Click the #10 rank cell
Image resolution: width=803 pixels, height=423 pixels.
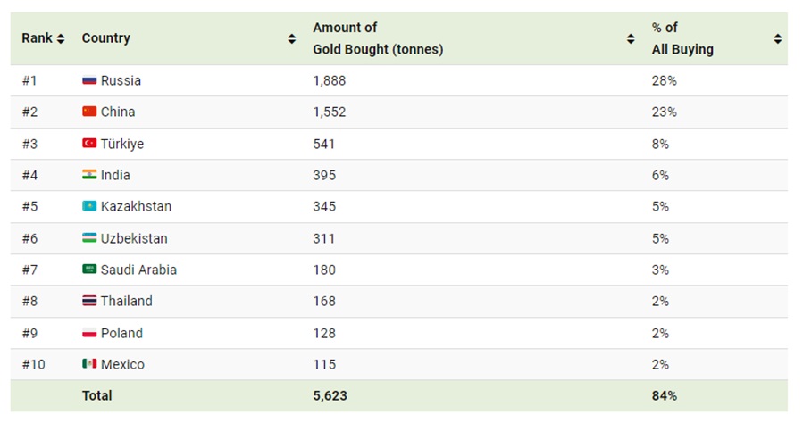32,364
